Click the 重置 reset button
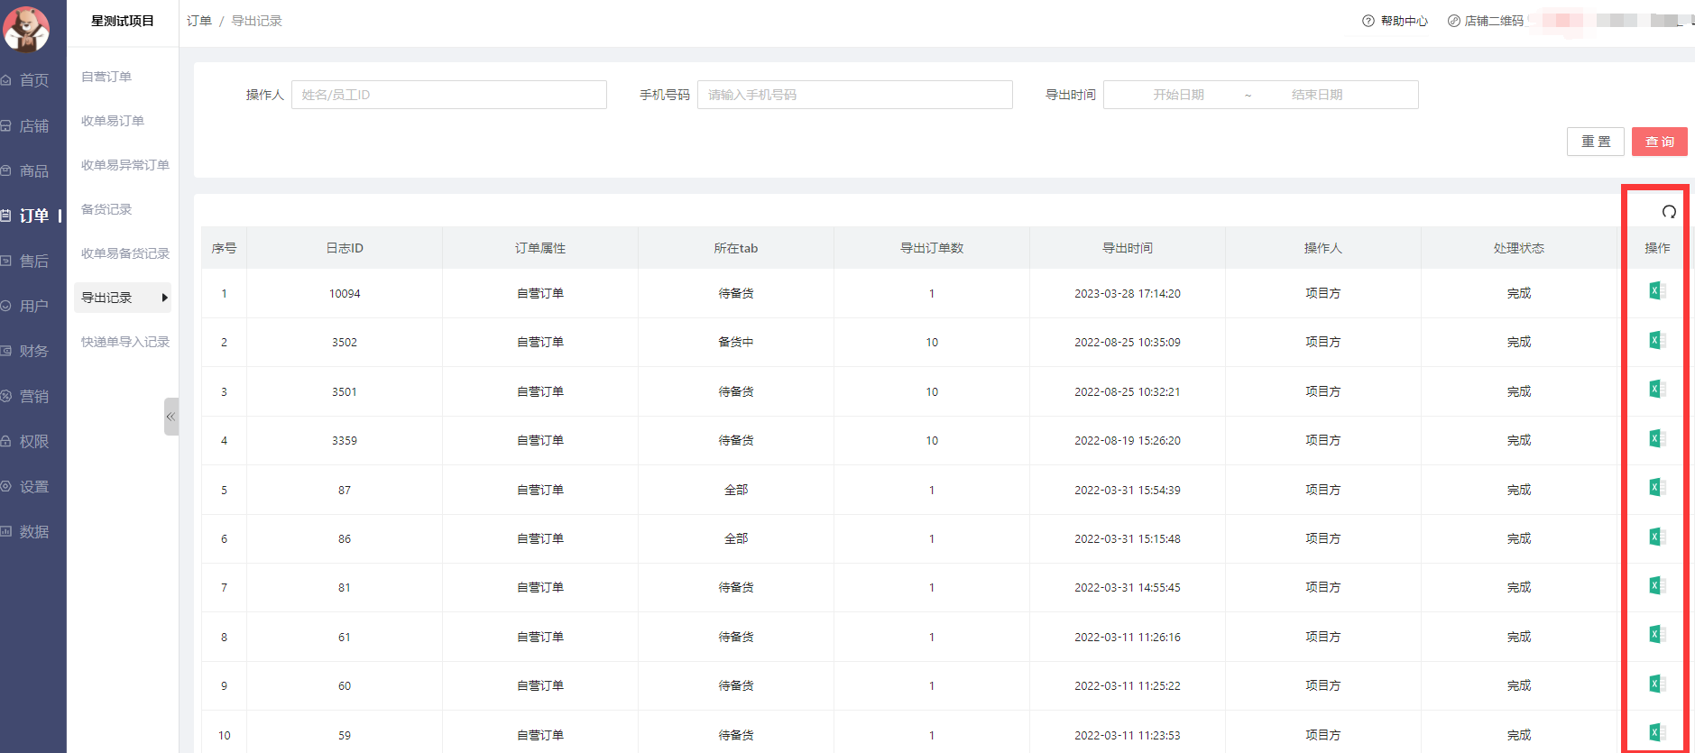Viewport: 1695px width, 753px height. 1595,142
